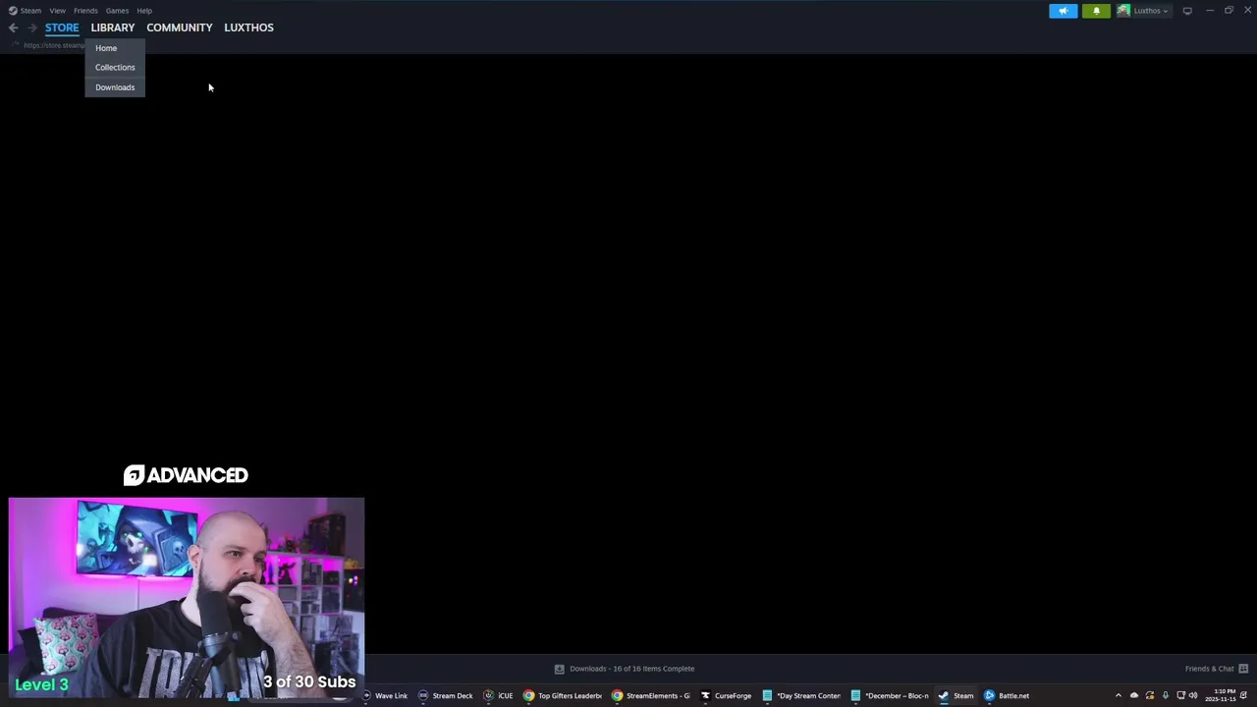Show hidden system tray icons
The height and width of the screenshot is (707, 1257).
pyautogui.click(x=1118, y=696)
